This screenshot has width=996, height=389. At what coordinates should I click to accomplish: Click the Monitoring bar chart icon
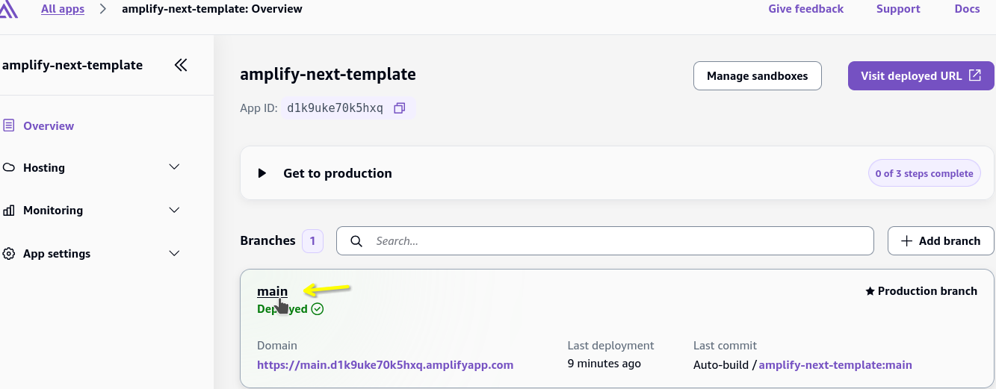tap(9, 211)
